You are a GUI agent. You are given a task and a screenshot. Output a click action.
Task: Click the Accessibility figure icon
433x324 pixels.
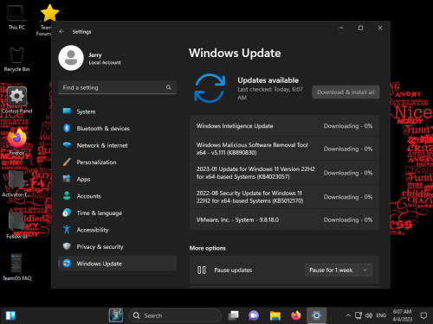(x=67, y=230)
